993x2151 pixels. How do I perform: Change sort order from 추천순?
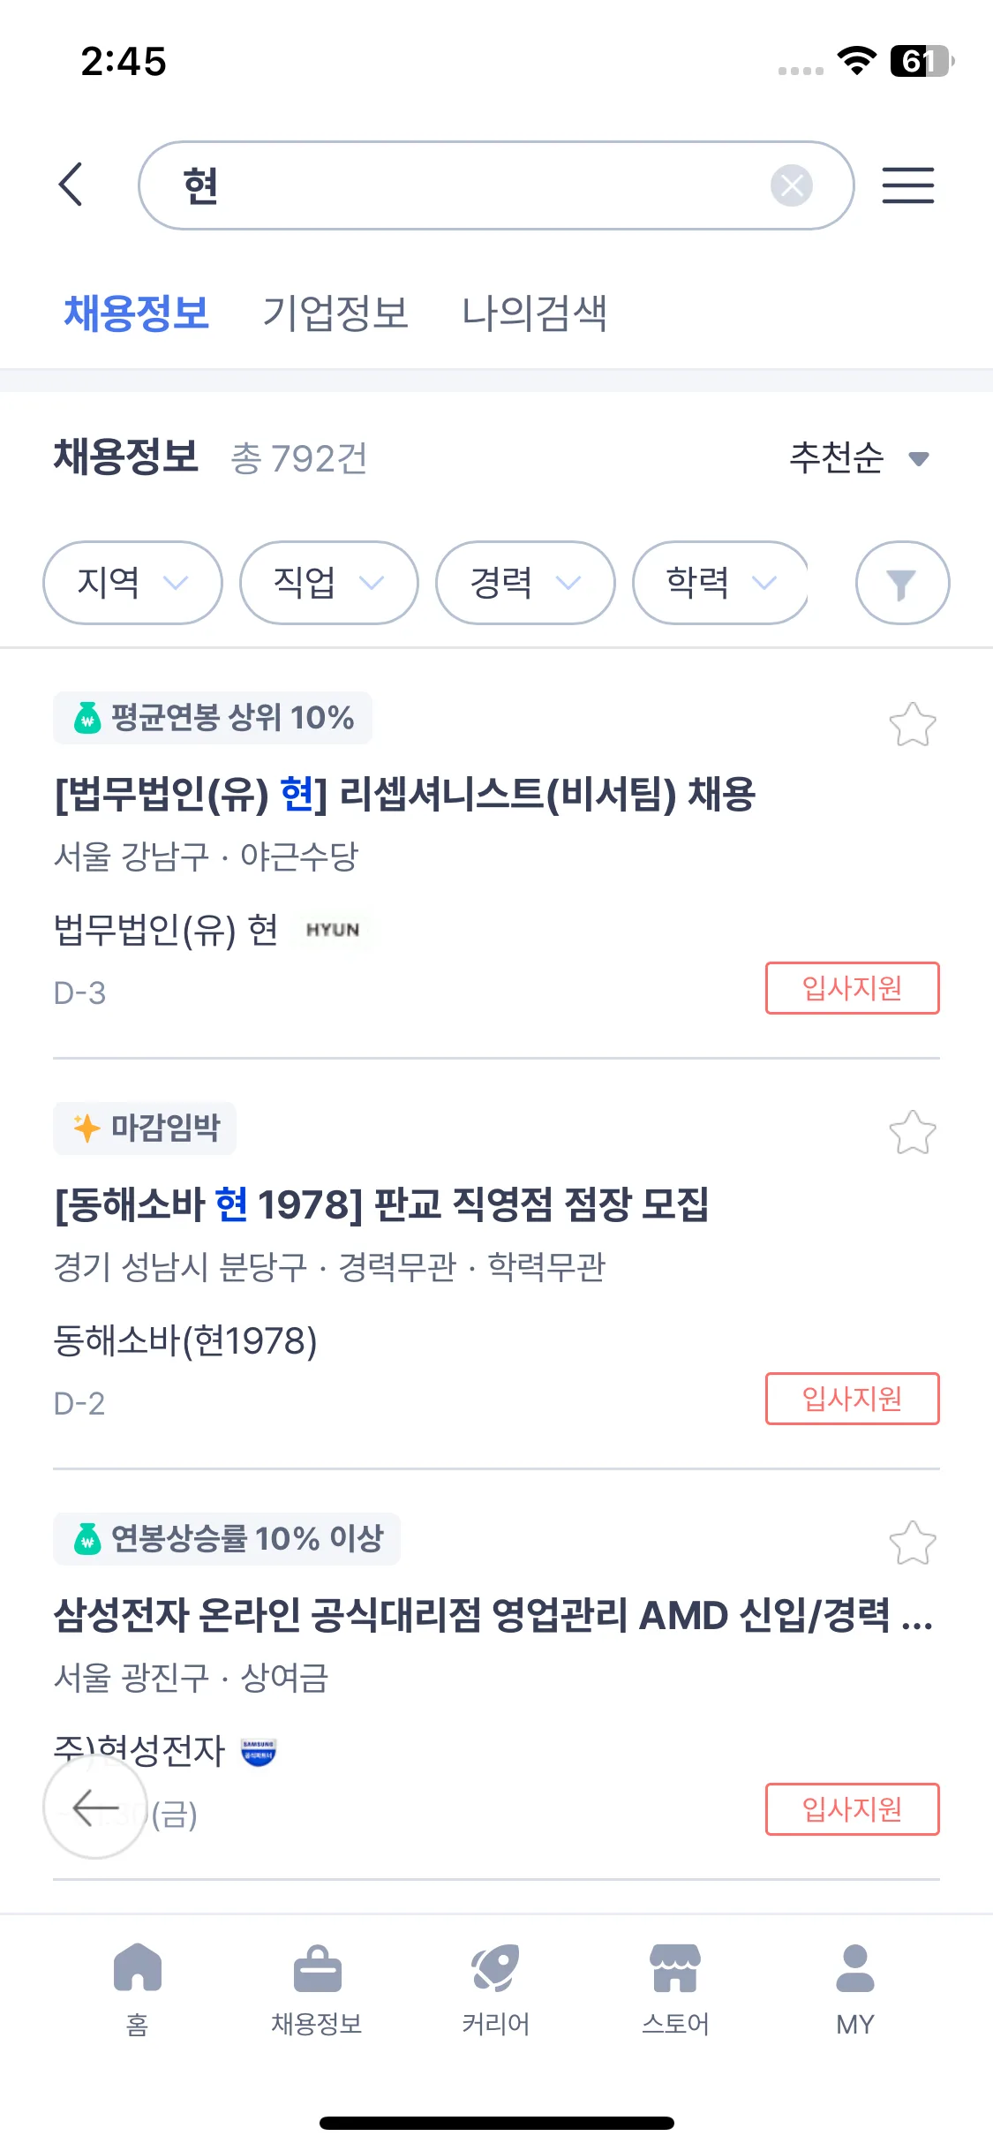858,457
